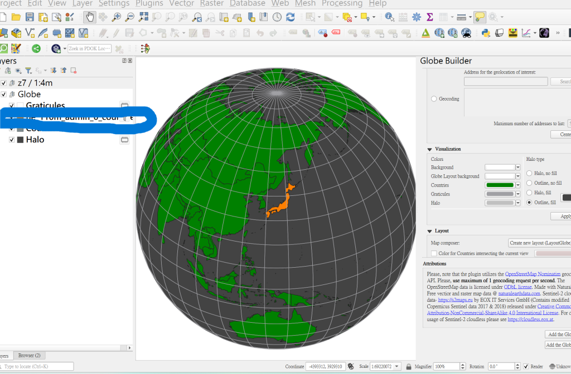Toggle the Globe group visibility checkbox

pyautogui.click(x=4, y=95)
